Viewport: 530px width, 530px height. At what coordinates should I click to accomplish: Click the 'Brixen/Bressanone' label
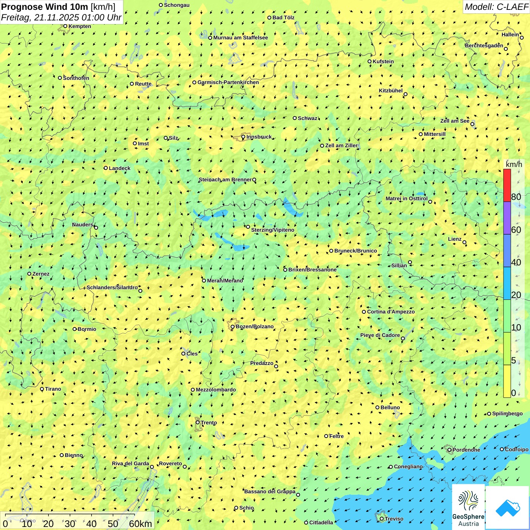(x=312, y=270)
